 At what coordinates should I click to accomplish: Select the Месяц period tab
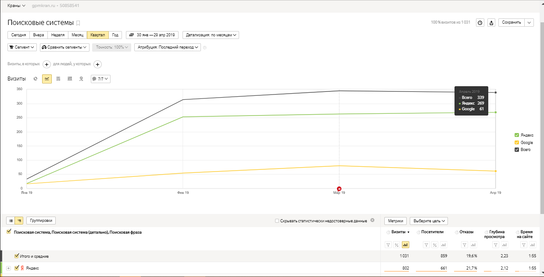pos(77,35)
